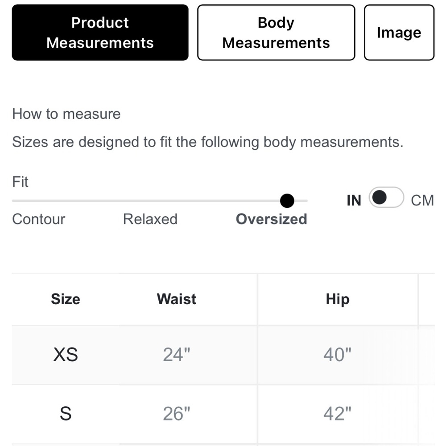Open the Body Measurements tab
This screenshot has width=446, height=446.
point(276,33)
